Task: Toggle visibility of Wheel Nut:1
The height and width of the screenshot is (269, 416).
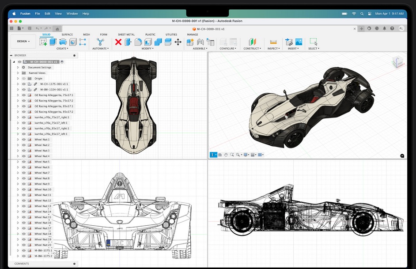Action: tap(23, 140)
